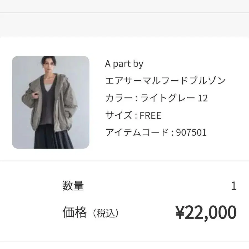The height and width of the screenshot is (249, 249).
Task: Select the ¥22,000 price amount
Action: [206, 212]
